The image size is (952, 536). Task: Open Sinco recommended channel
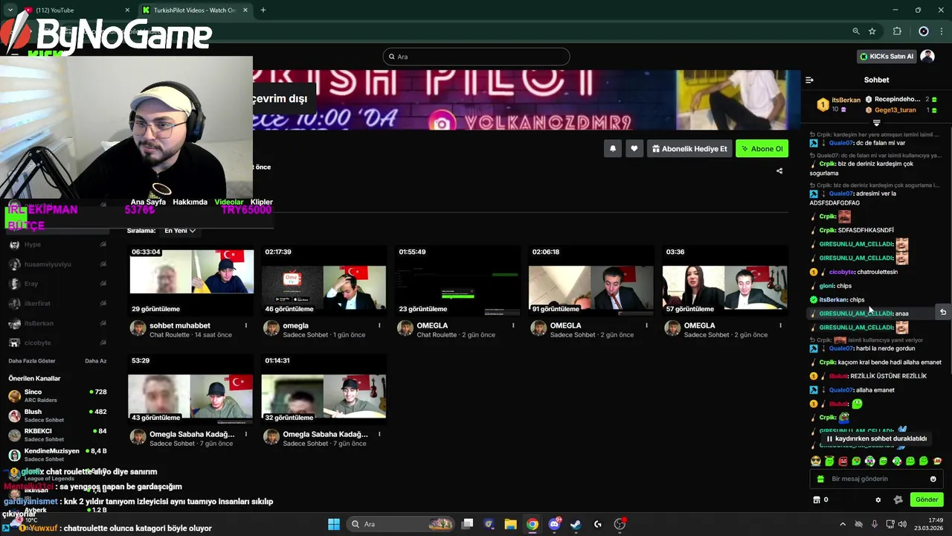pos(57,395)
